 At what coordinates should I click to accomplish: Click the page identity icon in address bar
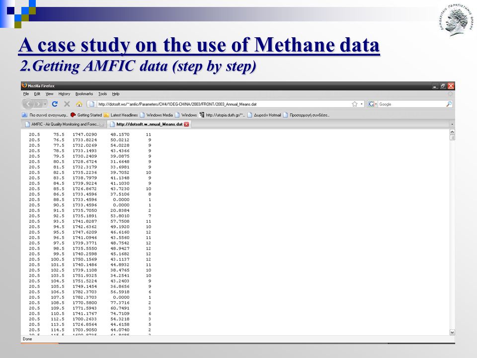pyautogui.click(x=91, y=104)
